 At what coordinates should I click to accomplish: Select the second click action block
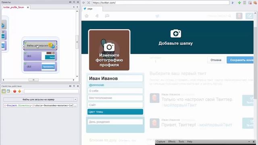(x=40, y=66)
